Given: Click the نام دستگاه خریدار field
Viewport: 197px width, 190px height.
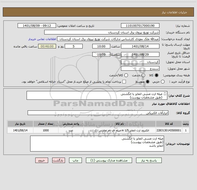Looking at the screenshot, I should point(102,32).
